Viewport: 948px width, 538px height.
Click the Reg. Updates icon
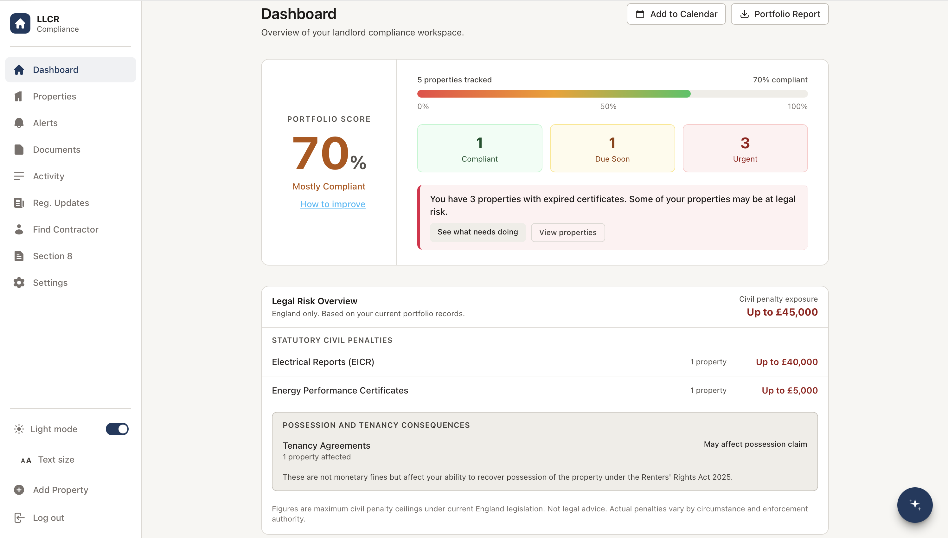pos(19,202)
